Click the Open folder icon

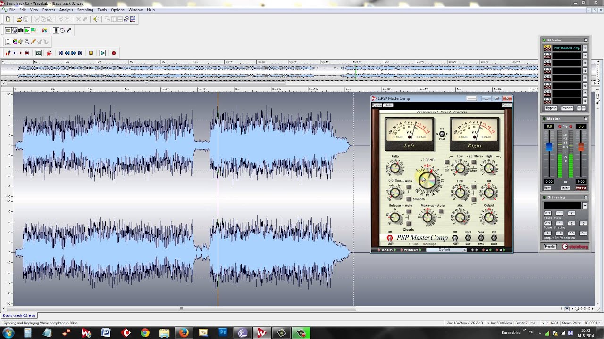click(19, 19)
